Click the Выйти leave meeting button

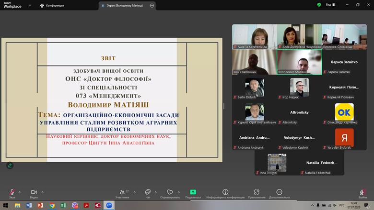362,192
